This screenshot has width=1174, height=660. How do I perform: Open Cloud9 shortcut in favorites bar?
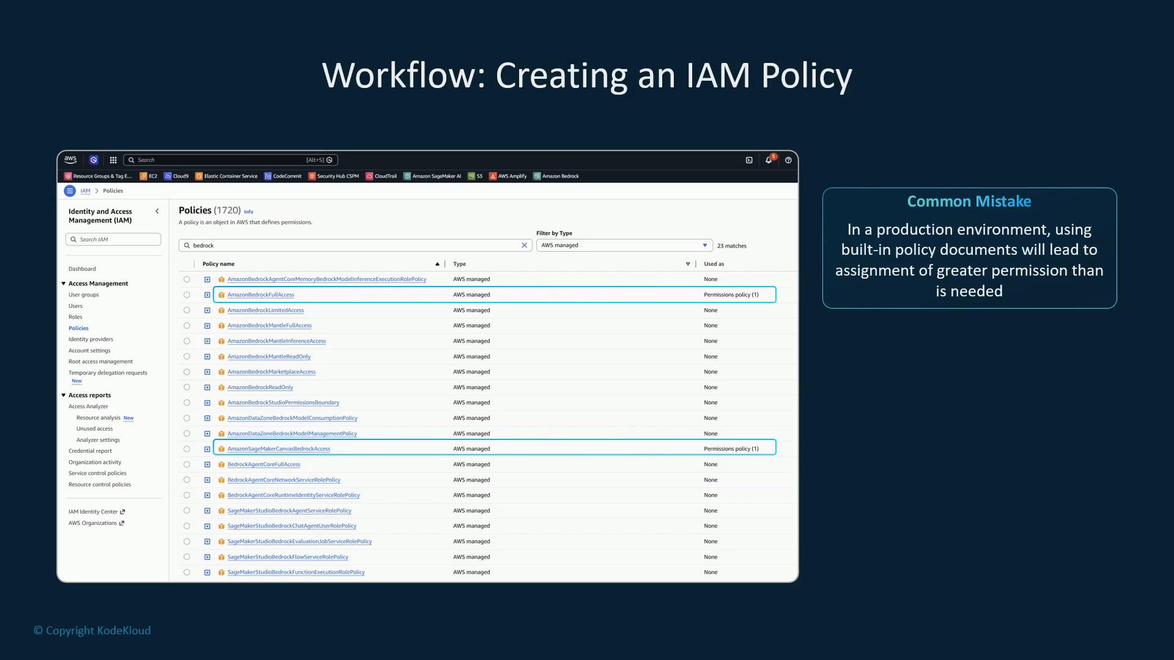(176, 176)
